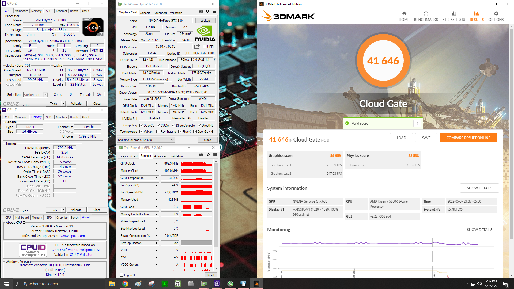Switch to Graphics Card tab in Sensors window

tap(128, 156)
